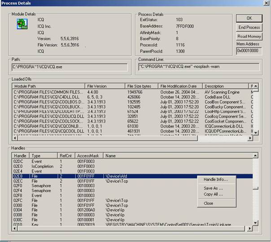Click the ProcessId value 1116
The width and height of the screenshot is (271, 242).
tap(180, 45)
